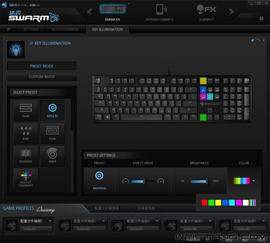The height and width of the screenshot is (243, 270).
Task: Click the blue-lit key on keyboard preview
Action: [x=203, y=89]
